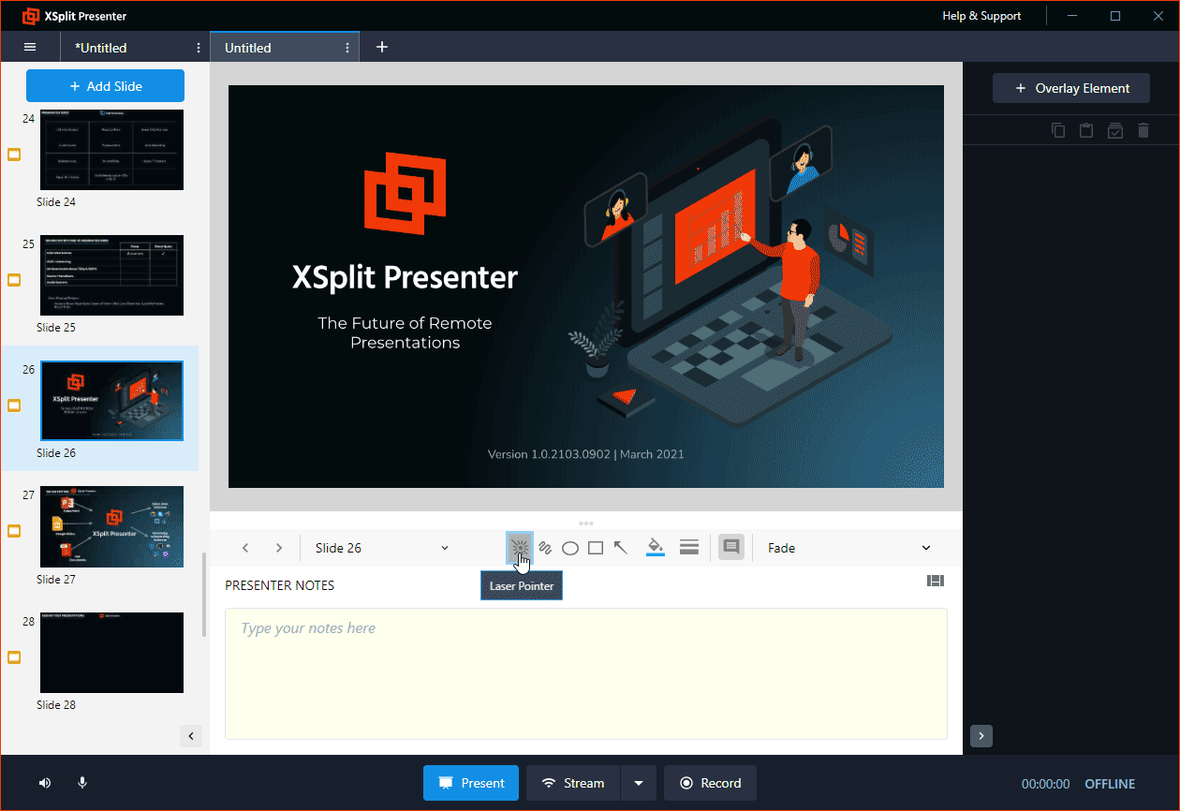Image resolution: width=1180 pixels, height=811 pixels.
Task: Open Help & Support
Action: click(x=981, y=16)
